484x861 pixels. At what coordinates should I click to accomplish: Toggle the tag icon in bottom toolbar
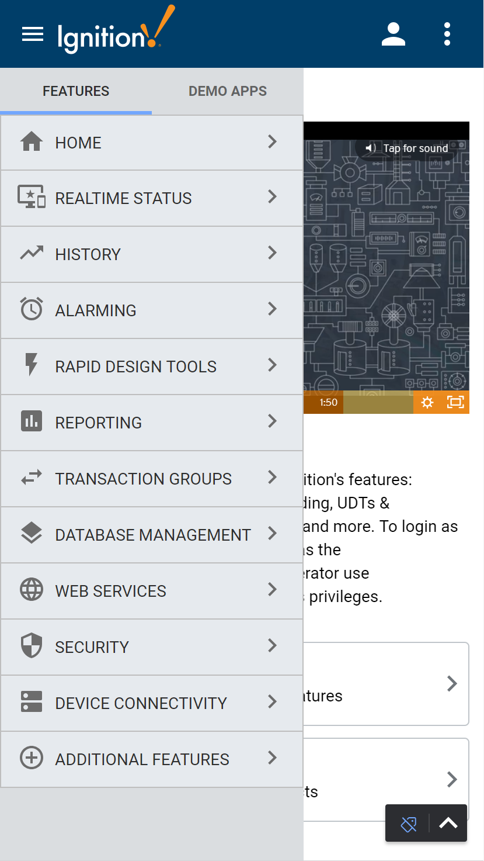point(409,824)
